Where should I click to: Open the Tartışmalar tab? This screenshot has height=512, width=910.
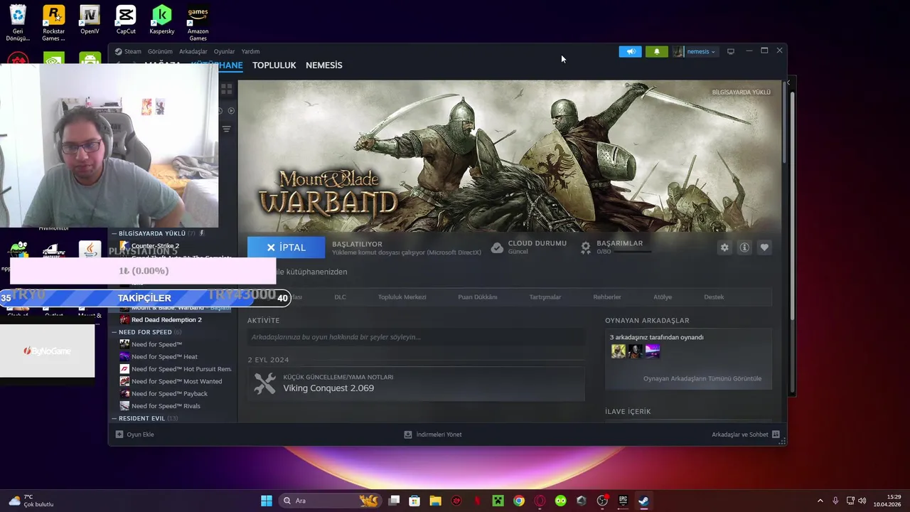(545, 297)
